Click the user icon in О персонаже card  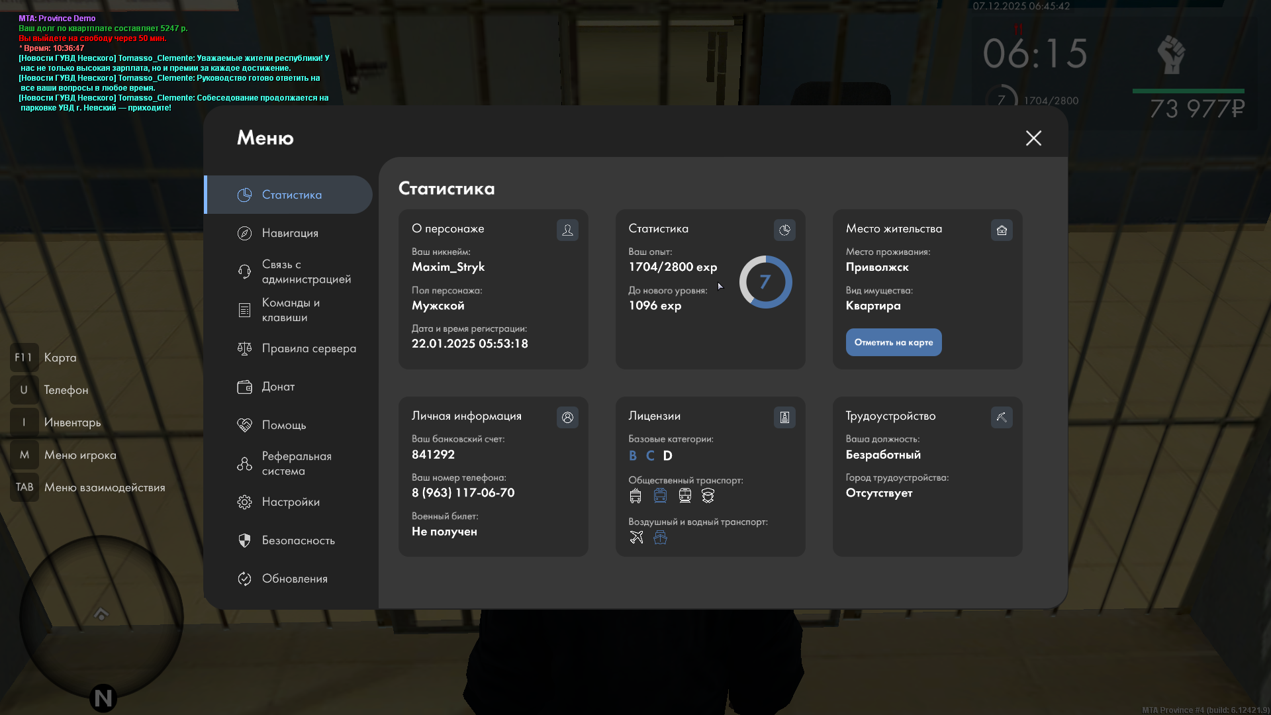567,230
